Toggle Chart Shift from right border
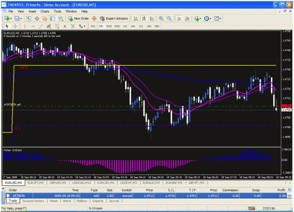 coord(187,18)
